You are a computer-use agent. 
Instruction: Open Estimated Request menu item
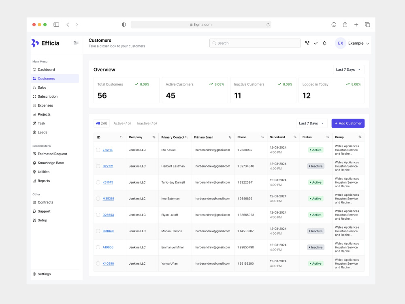coord(55,154)
